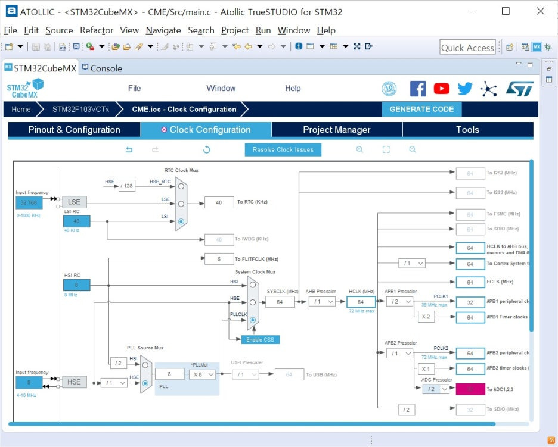558x447 pixels.
Task: Click the GENERATE CODE button
Action: point(421,109)
